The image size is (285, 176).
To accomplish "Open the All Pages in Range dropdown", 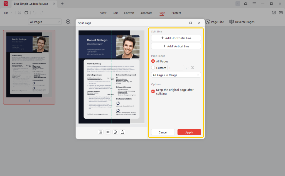I will click(176, 75).
